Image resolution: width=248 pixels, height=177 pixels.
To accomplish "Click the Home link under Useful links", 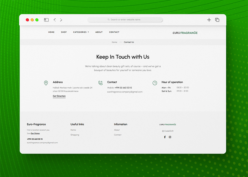I will [x=73, y=130].
